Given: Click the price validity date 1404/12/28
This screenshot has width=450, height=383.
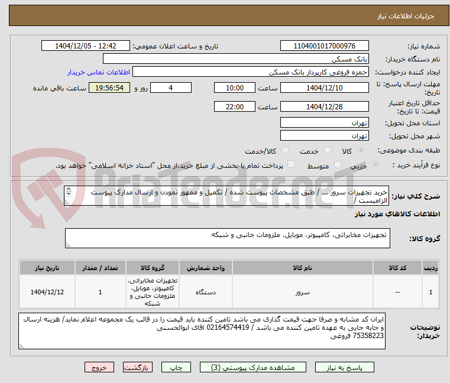Looking at the screenshot, I should (x=324, y=107).
